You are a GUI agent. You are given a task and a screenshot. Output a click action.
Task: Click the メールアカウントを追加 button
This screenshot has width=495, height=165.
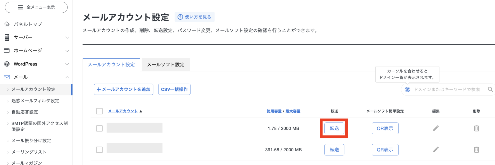(123, 89)
